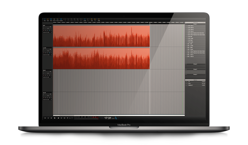Open Sarah track input device dropdown

pos(47,100)
